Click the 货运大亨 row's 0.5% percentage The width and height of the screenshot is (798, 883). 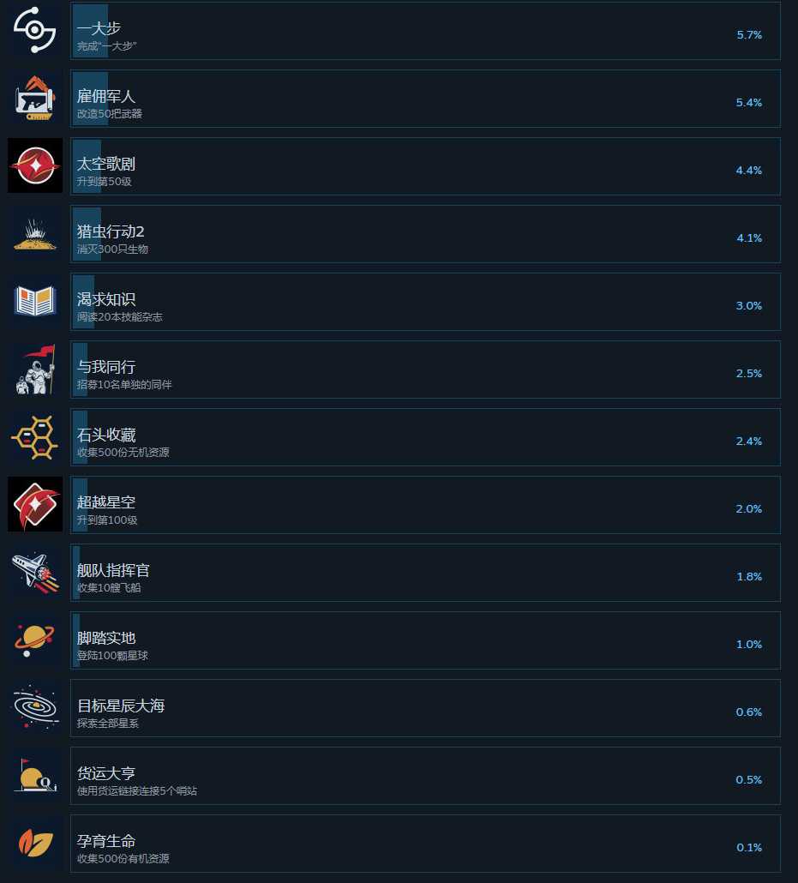click(x=748, y=779)
